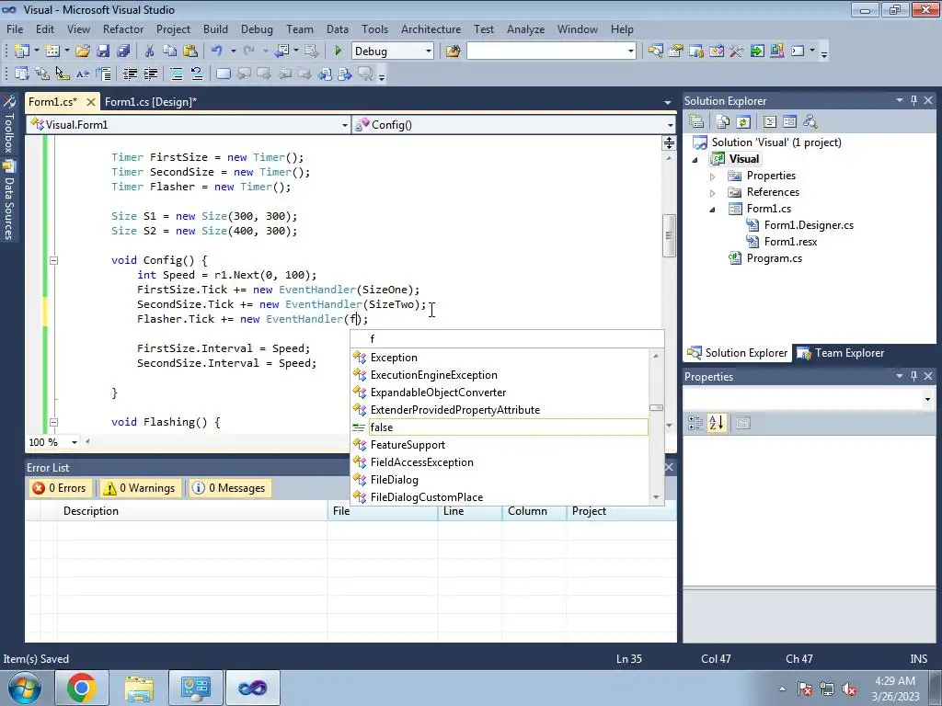Toggle the 0 Messages filter
The image size is (942, 706).
pyautogui.click(x=229, y=488)
